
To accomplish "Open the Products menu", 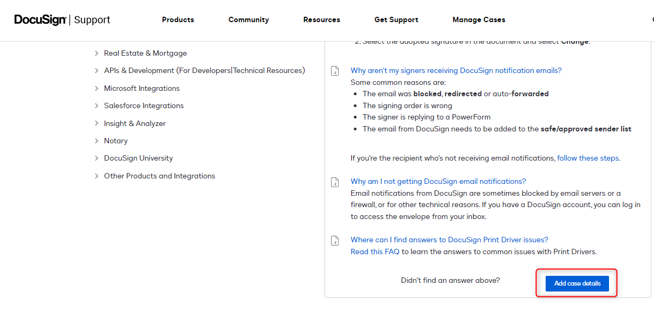I will click(x=178, y=20).
